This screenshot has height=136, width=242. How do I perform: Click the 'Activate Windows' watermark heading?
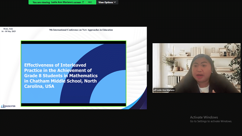pos(204,117)
